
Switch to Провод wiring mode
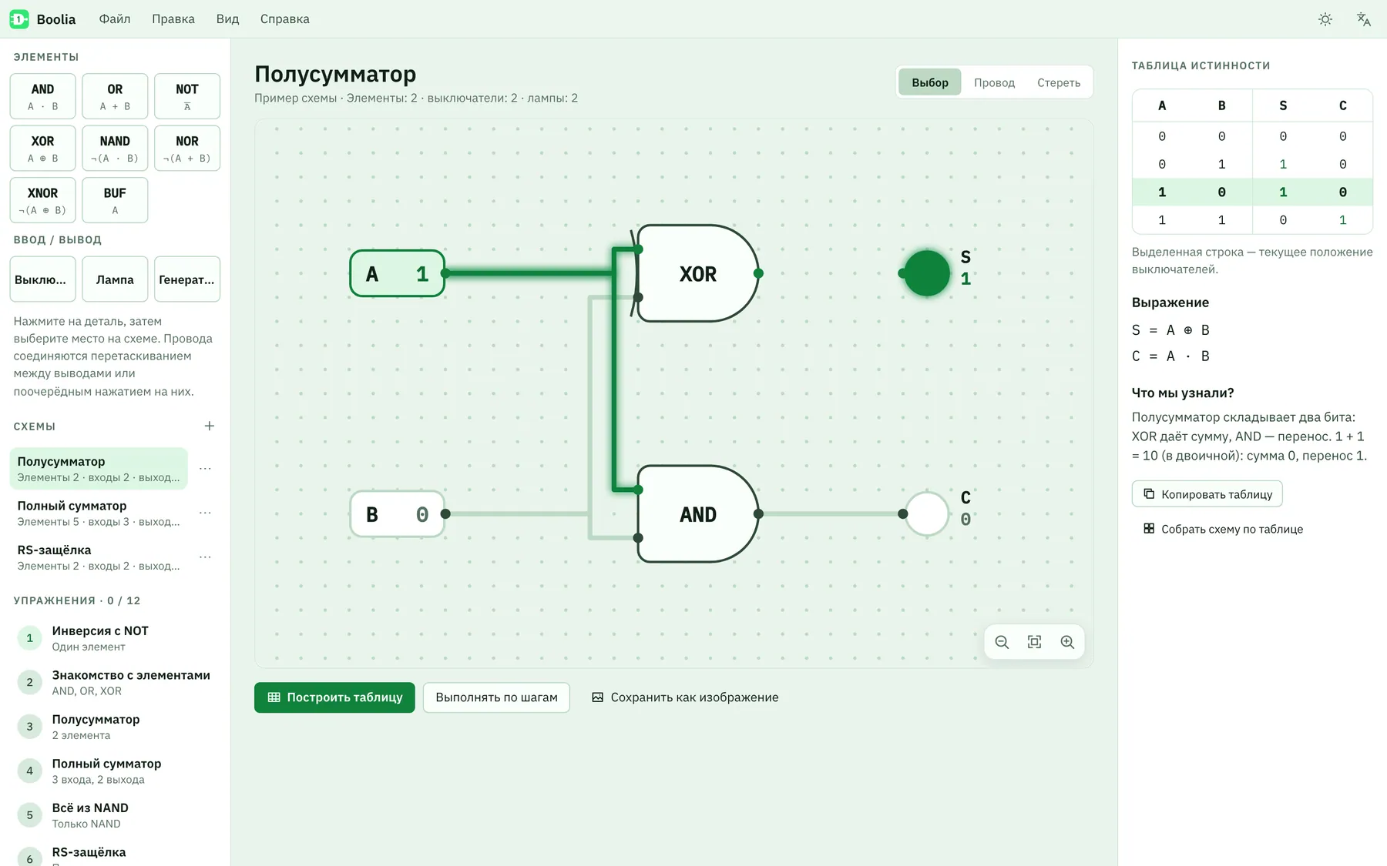coord(994,82)
